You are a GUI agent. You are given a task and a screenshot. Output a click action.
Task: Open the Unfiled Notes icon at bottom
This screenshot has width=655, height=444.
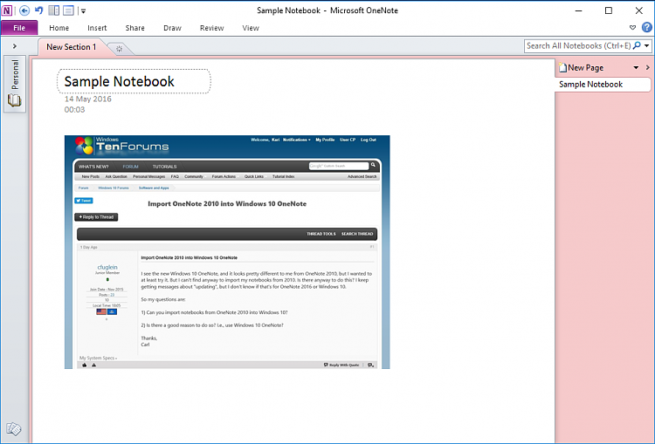click(14, 428)
